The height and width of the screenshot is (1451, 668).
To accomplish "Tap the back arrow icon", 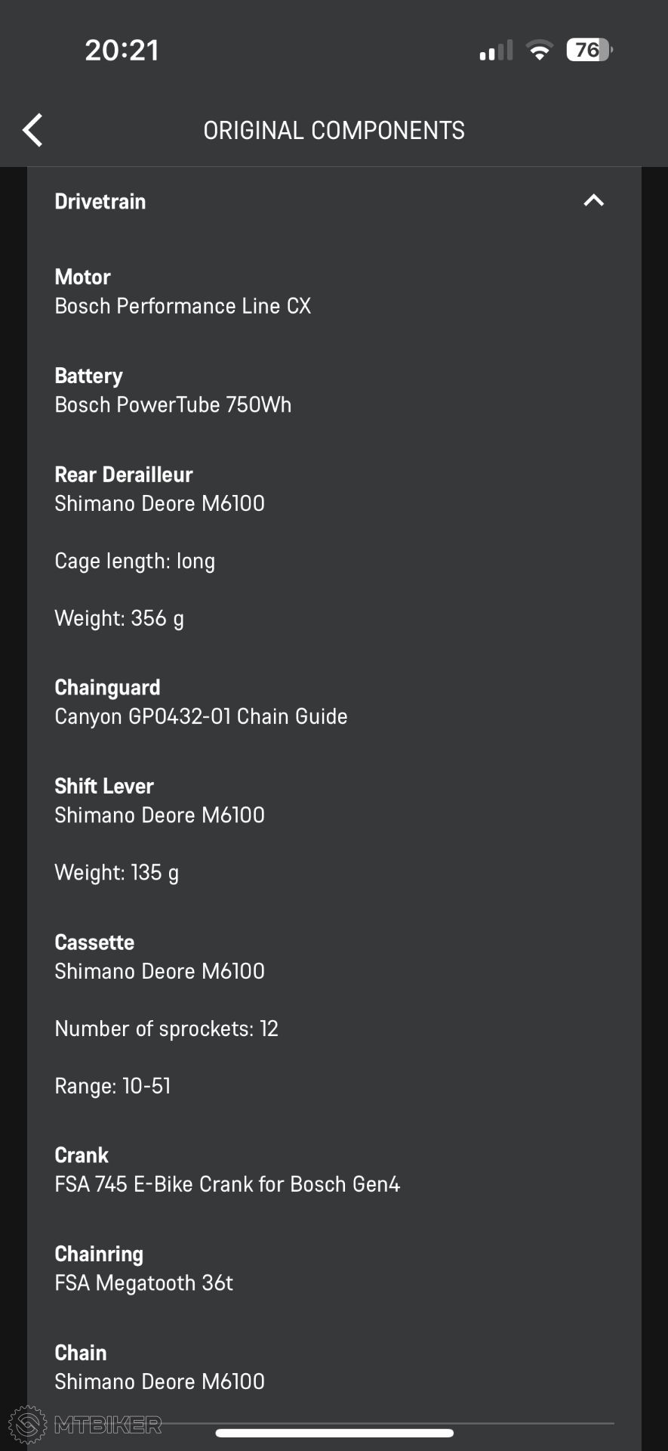I will pyautogui.click(x=32, y=131).
